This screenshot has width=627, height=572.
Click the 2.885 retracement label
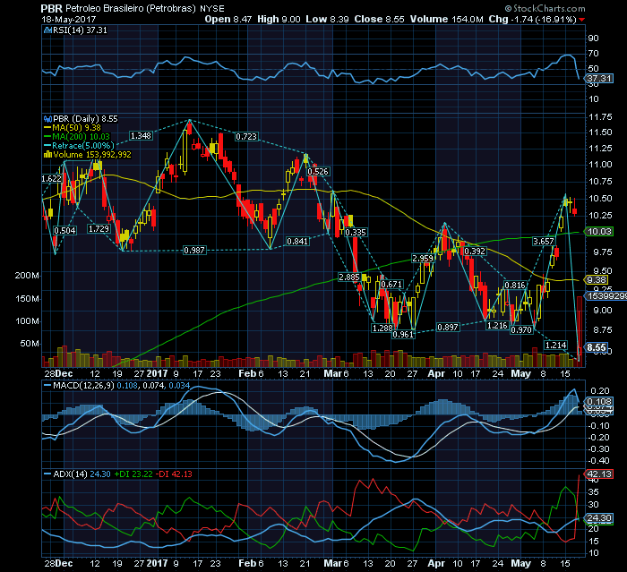pos(349,277)
